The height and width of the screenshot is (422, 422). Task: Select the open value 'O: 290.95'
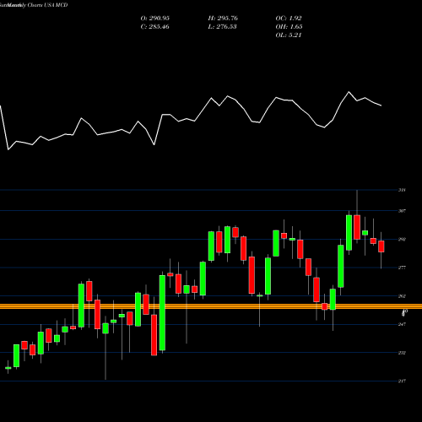click(x=155, y=19)
